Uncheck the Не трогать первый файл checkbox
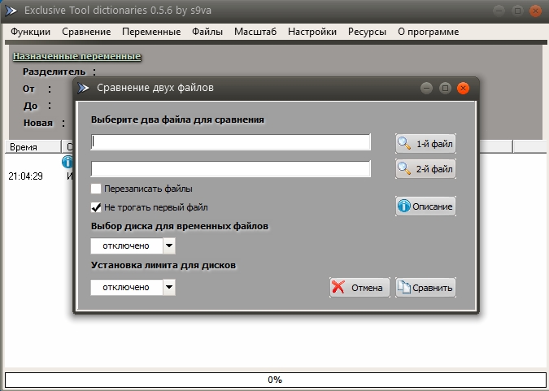549x391 pixels. [97, 207]
